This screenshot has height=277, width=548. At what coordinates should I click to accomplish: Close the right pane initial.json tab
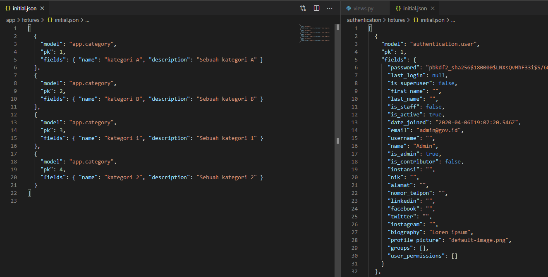pos(433,8)
